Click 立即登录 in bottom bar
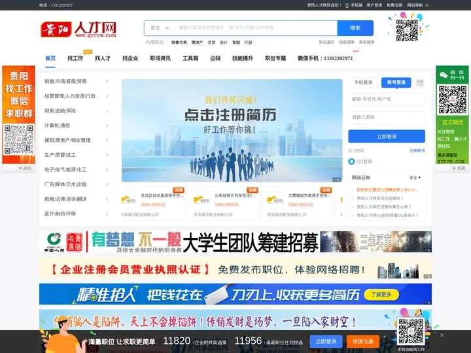This screenshot has height=353, width=471. point(326,342)
